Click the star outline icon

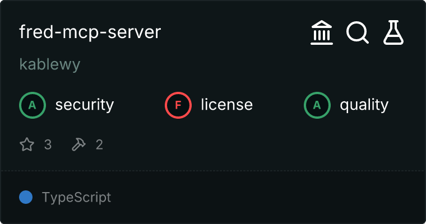(x=27, y=145)
